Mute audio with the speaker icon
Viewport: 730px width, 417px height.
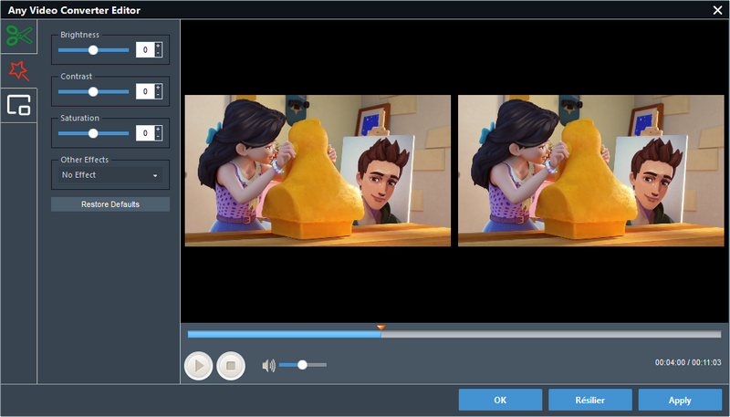tap(268, 366)
